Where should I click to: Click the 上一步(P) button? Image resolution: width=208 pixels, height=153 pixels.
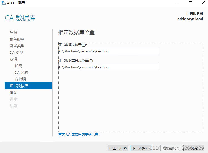(118, 148)
